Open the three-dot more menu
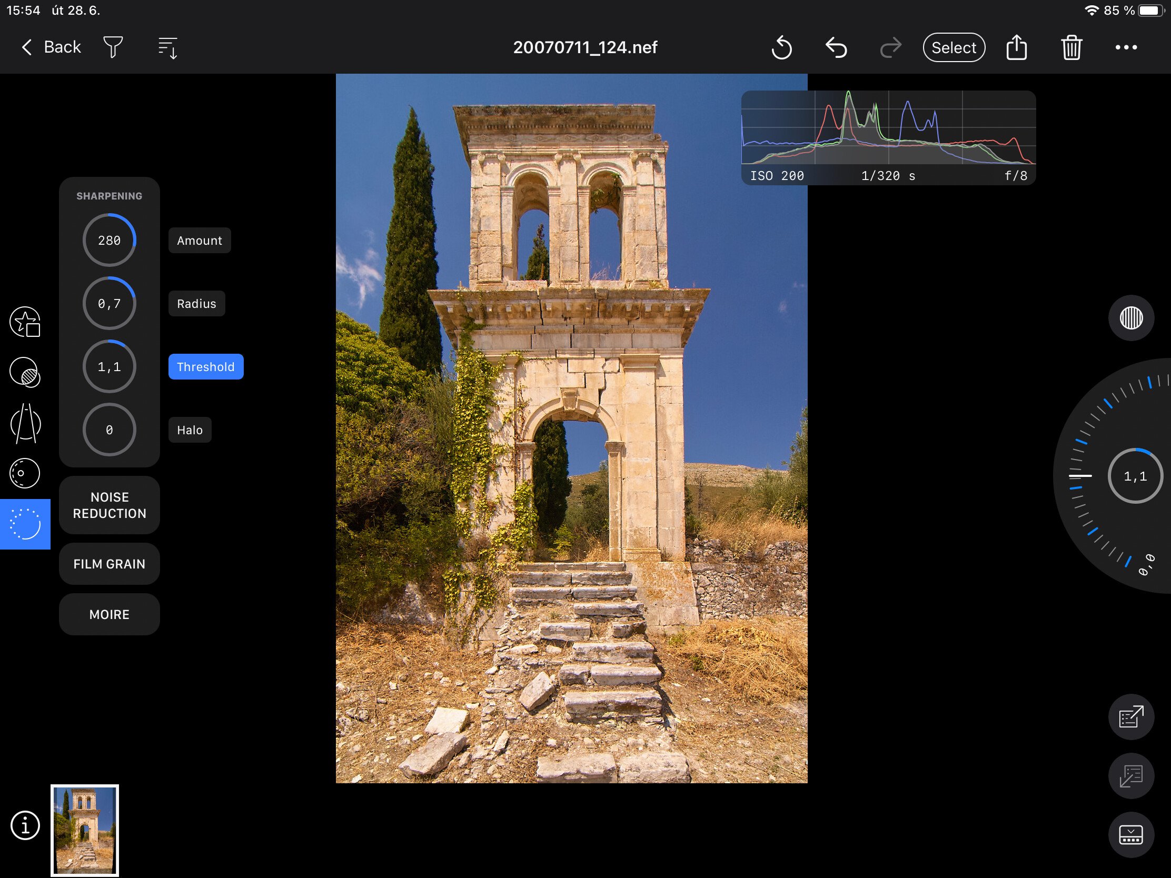This screenshot has width=1171, height=878. (x=1126, y=47)
